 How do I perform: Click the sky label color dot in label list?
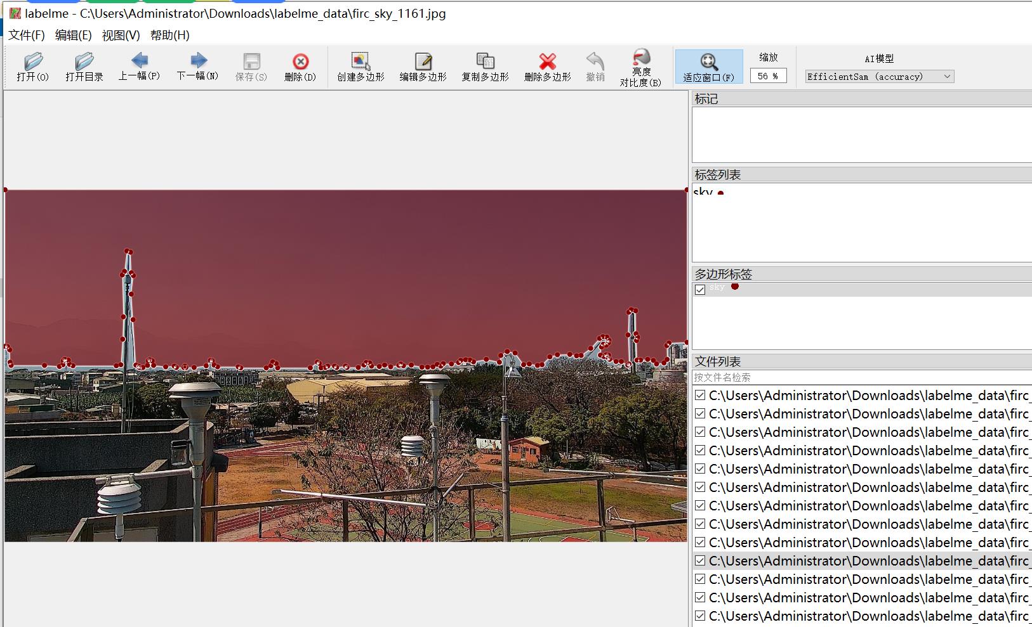pos(720,193)
